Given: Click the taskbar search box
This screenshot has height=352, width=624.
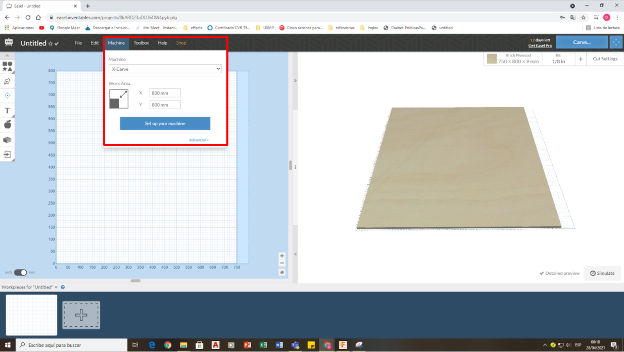Looking at the screenshot, I should [72, 345].
